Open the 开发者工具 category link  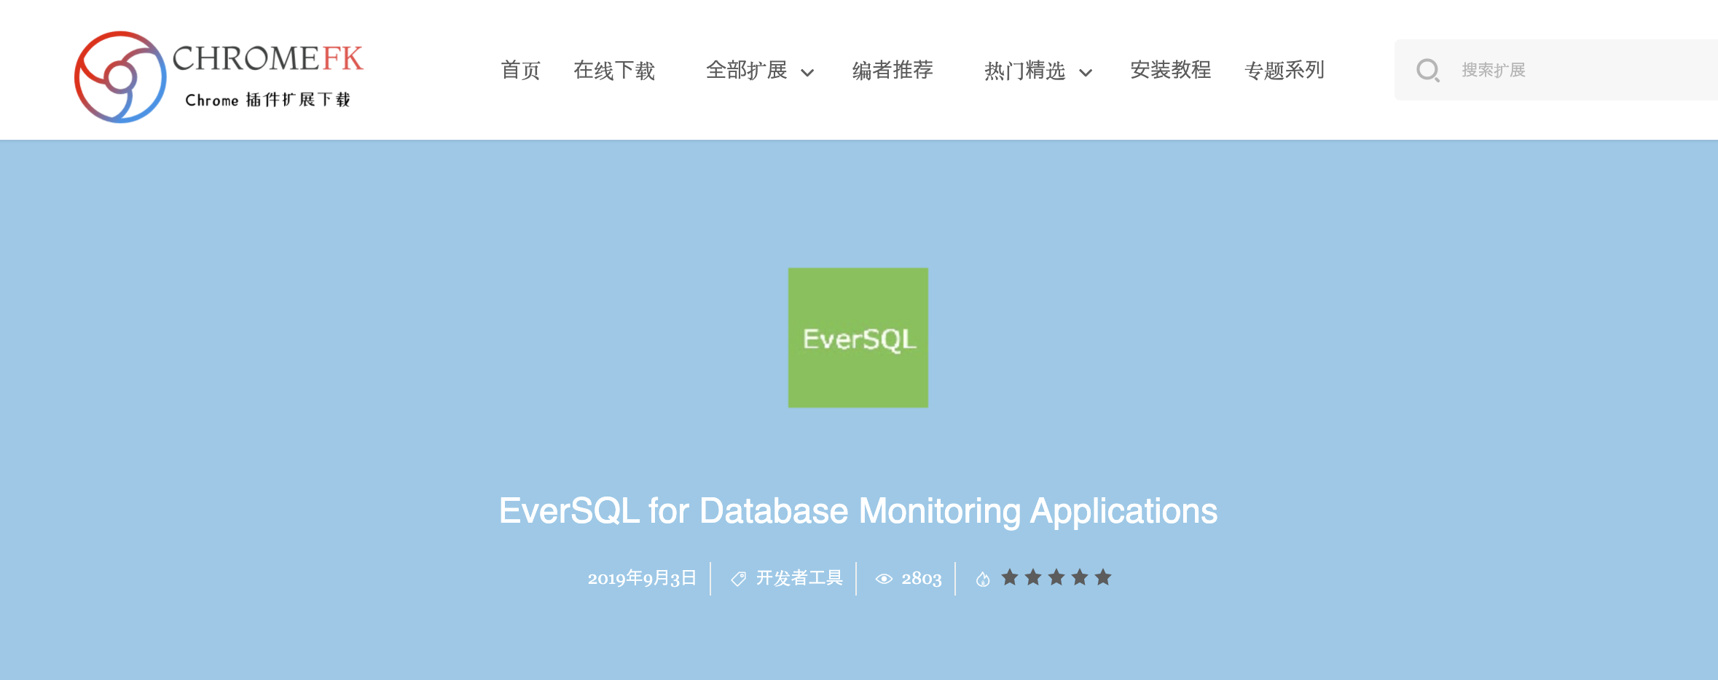(799, 578)
